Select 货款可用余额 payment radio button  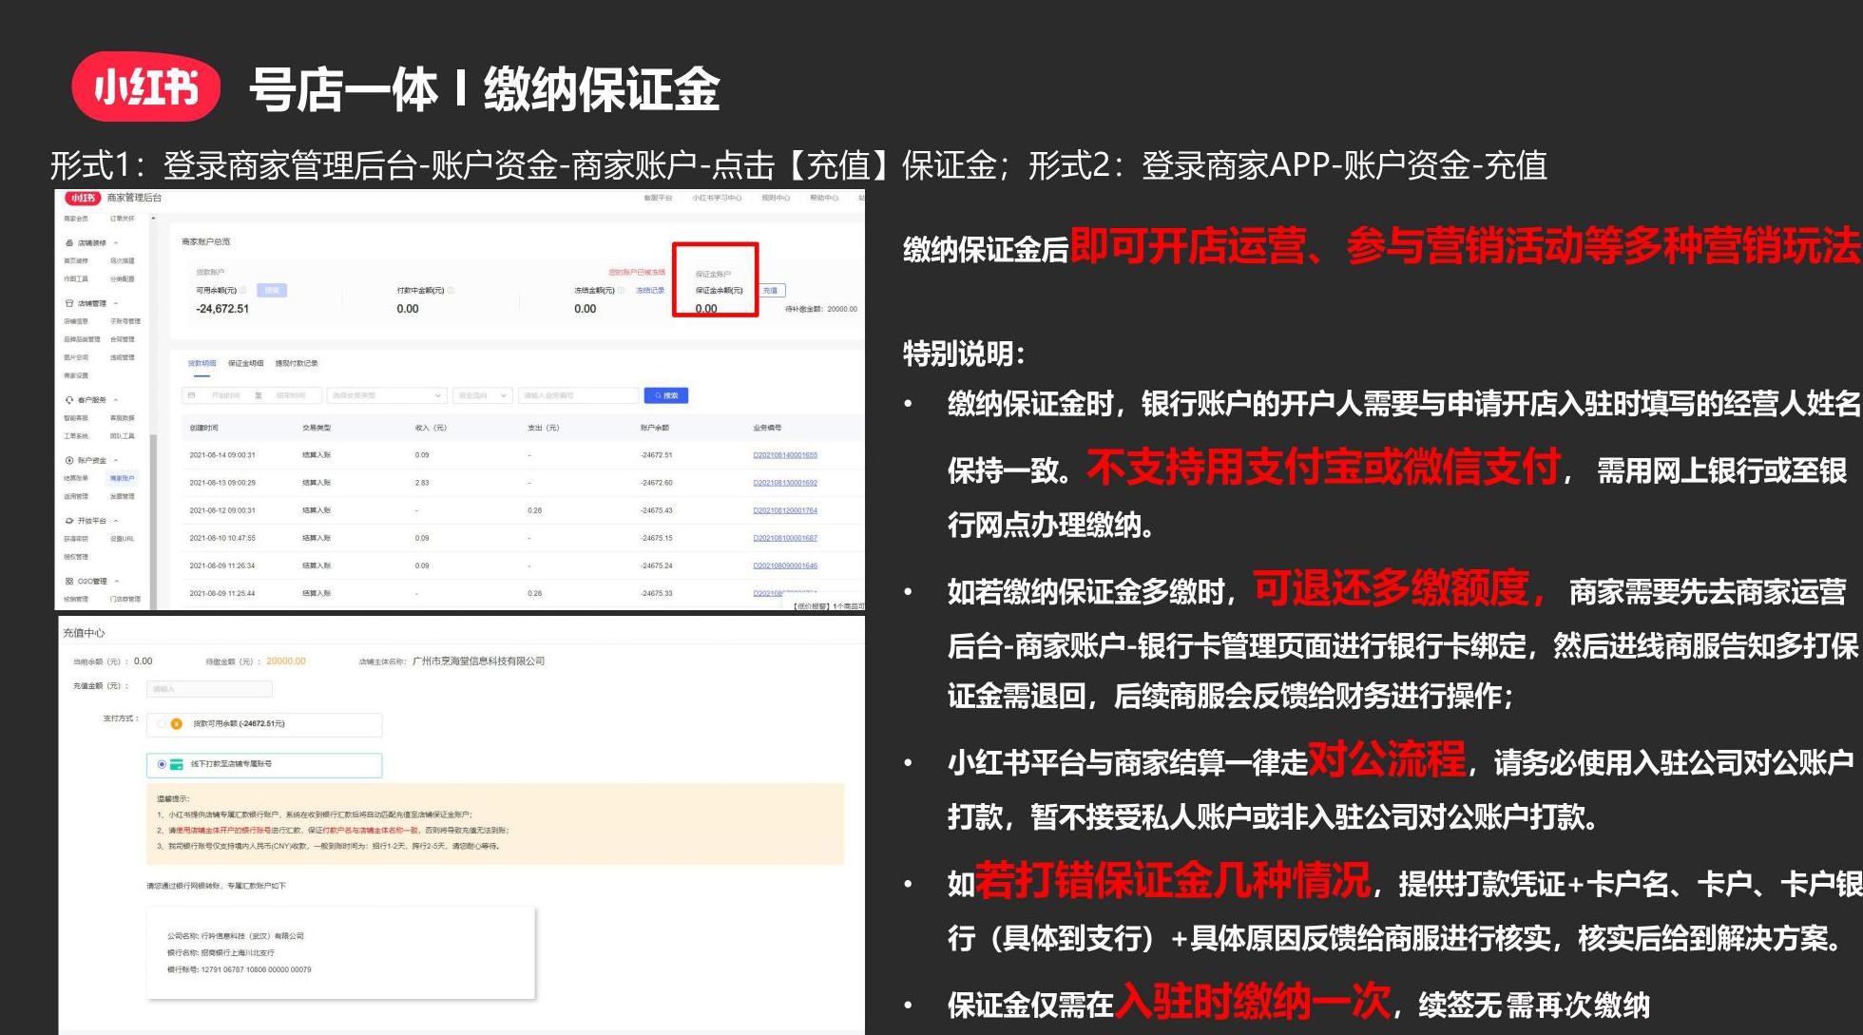pyautogui.click(x=162, y=724)
